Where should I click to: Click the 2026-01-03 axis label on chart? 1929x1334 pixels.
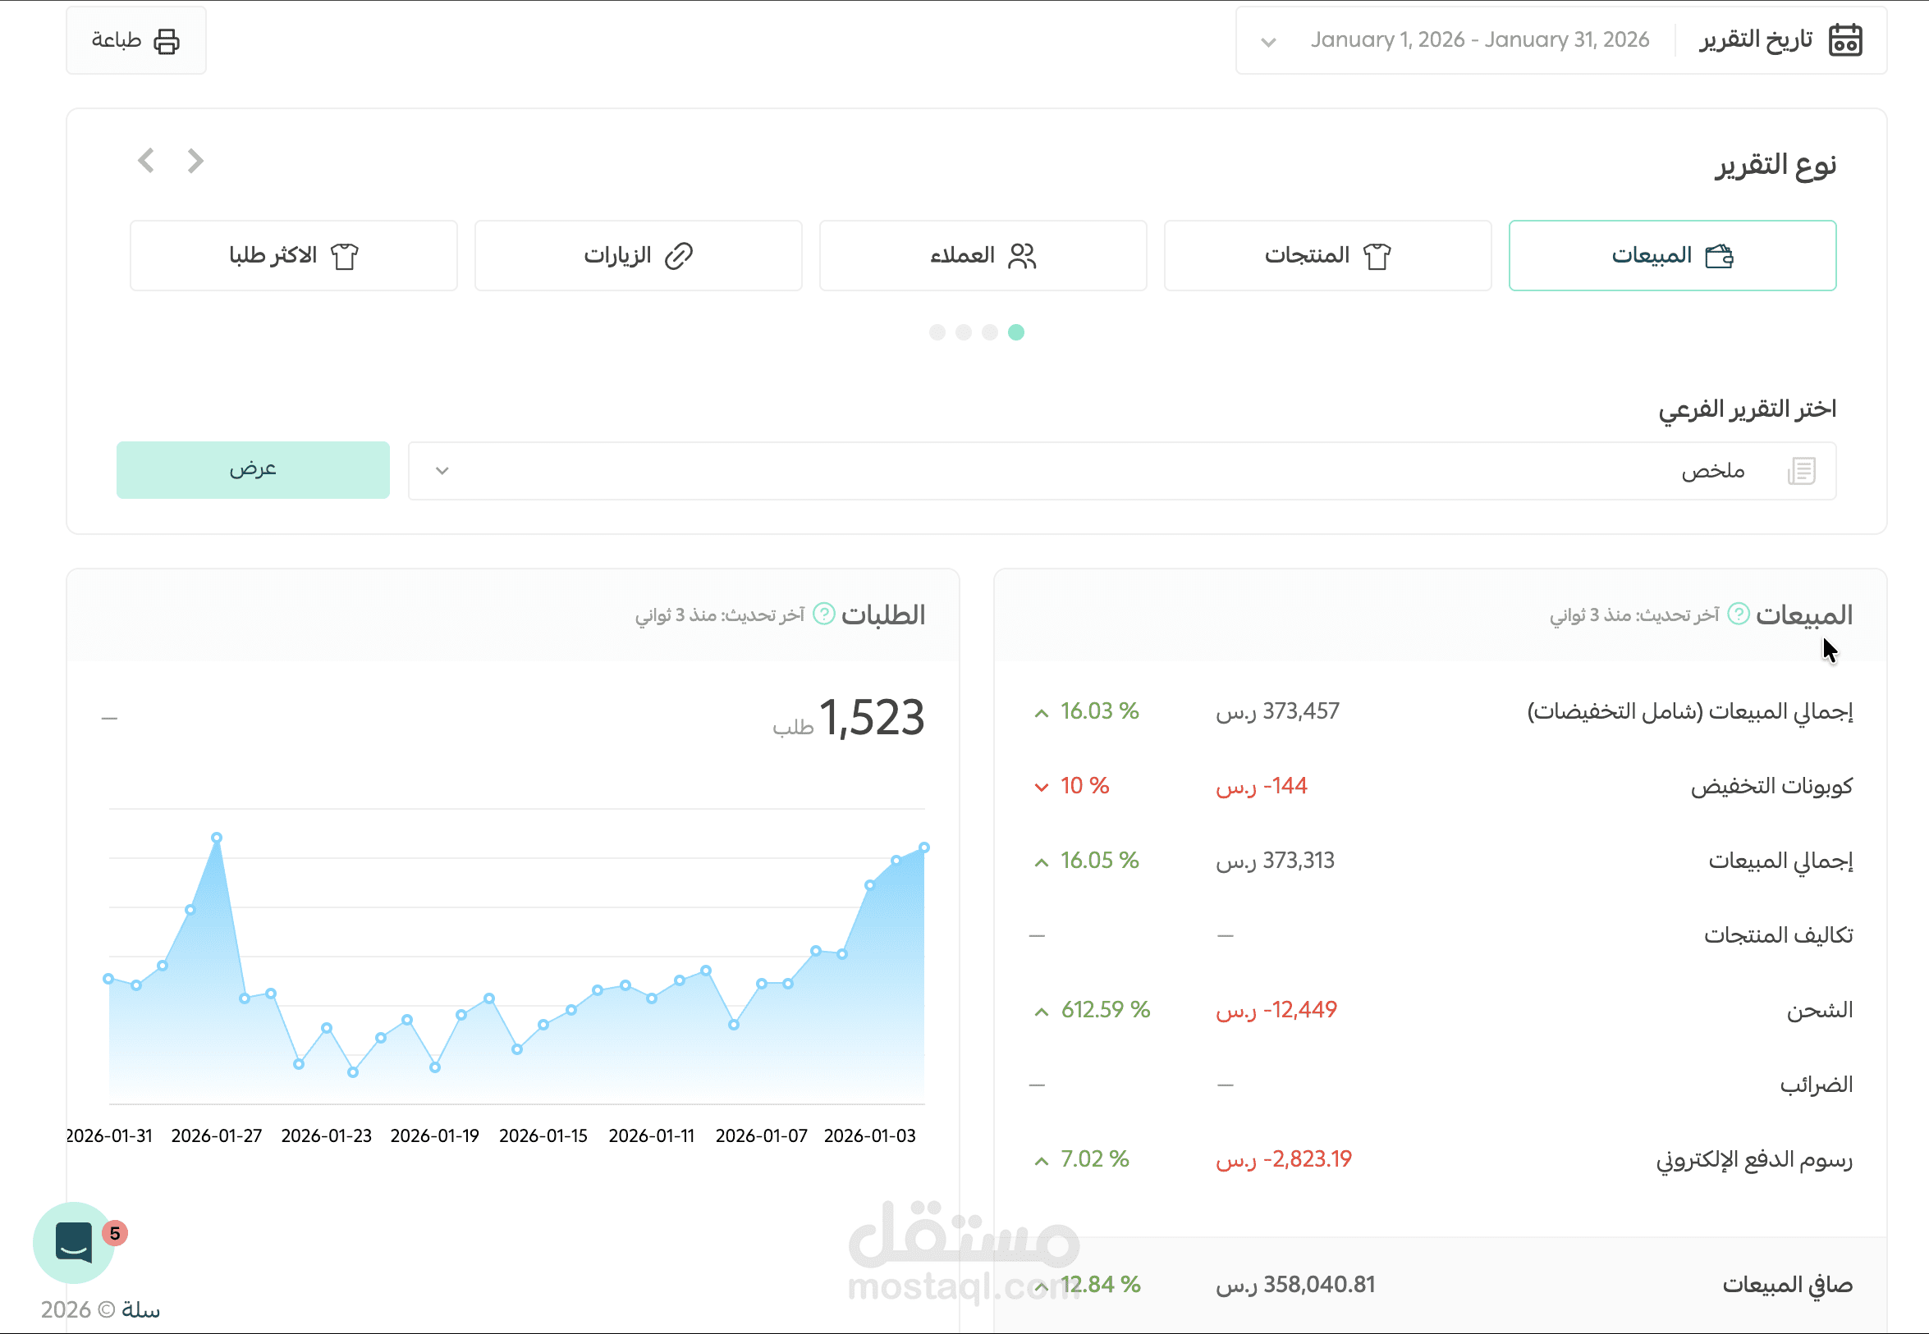869,1136
